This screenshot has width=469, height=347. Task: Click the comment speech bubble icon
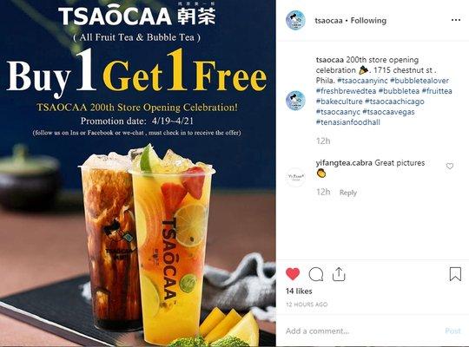click(316, 274)
